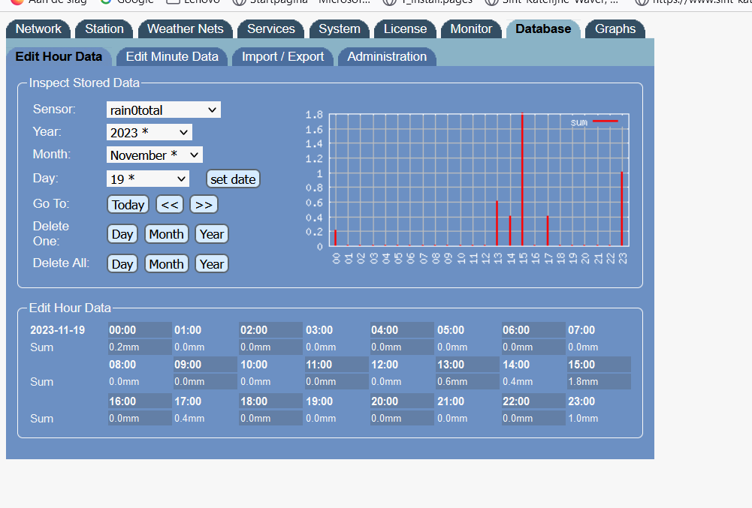
Task: Switch to Edit Minute Data tab
Action: click(172, 56)
